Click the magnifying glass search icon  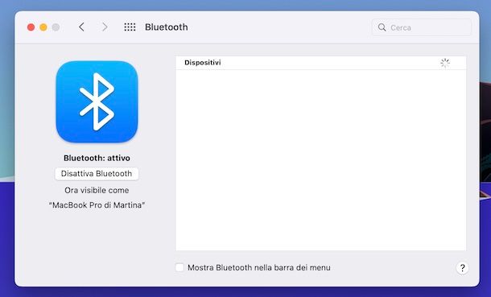point(382,27)
